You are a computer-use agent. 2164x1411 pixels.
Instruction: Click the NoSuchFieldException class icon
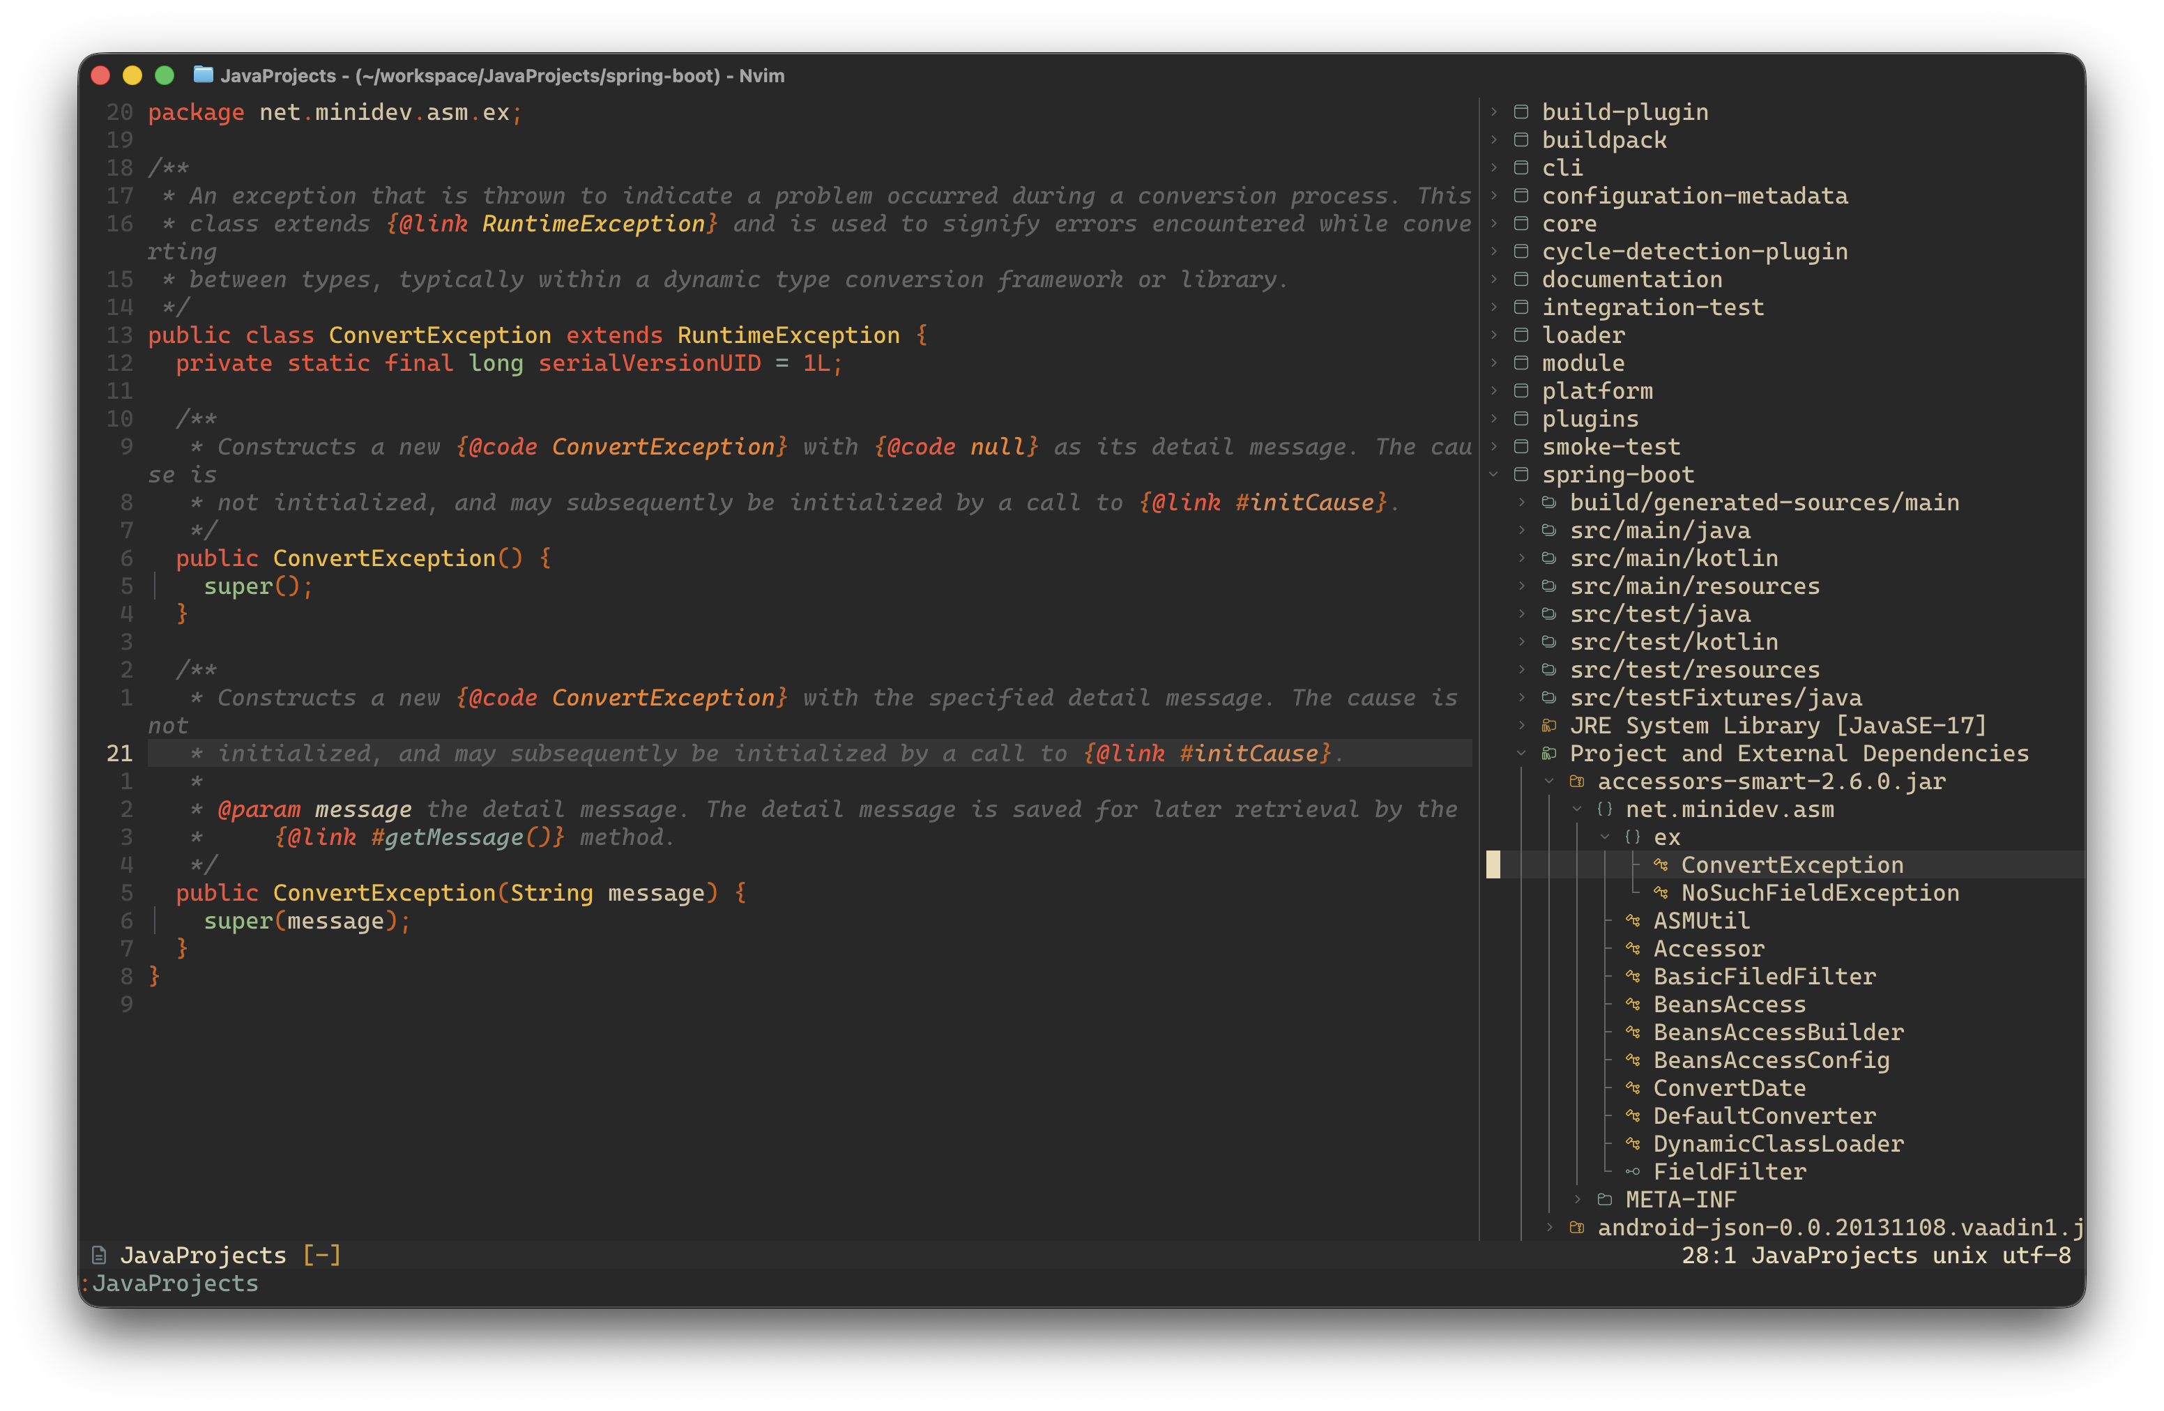pyautogui.click(x=1660, y=893)
